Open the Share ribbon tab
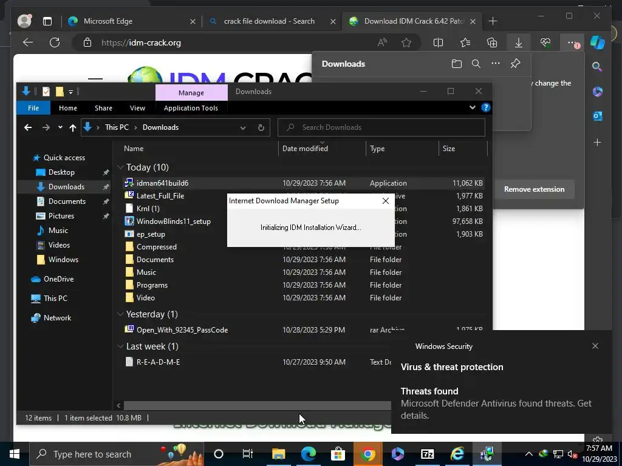622x466 pixels. [x=103, y=108]
